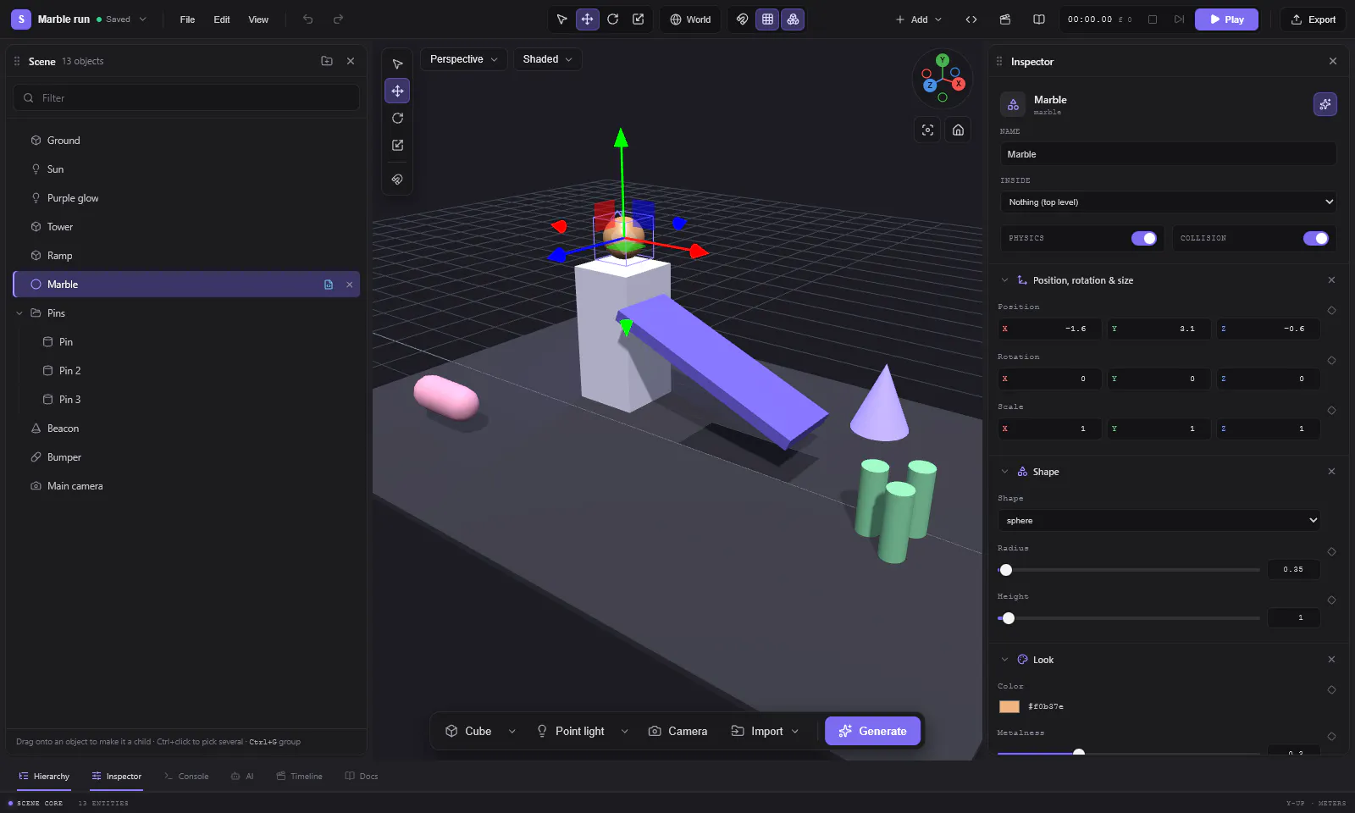Open script icon on Marble row
Image resolution: width=1355 pixels, height=813 pixels.
[x=329, y=285]
